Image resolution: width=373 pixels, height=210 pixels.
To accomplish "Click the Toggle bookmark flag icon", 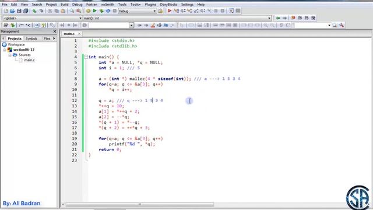I will [x=293, y=18].
